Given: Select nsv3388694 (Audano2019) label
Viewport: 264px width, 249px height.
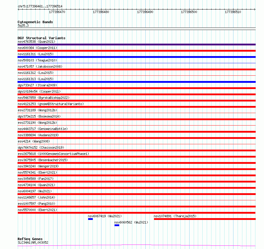Looking at the screenshot, I should 38,135.
